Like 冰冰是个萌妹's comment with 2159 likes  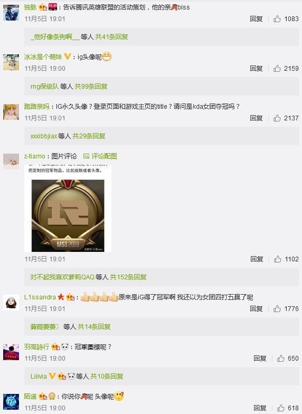click(x=277, y=69)
